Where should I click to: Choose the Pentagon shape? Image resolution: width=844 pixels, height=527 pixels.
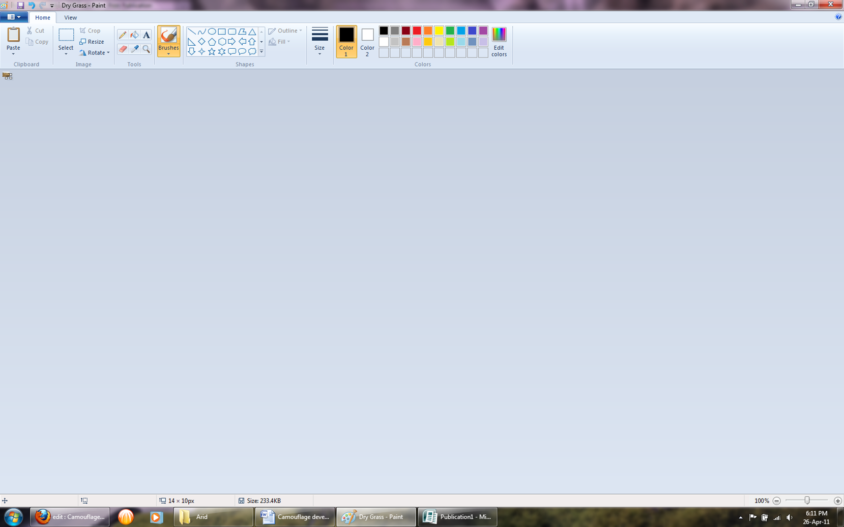212,42
